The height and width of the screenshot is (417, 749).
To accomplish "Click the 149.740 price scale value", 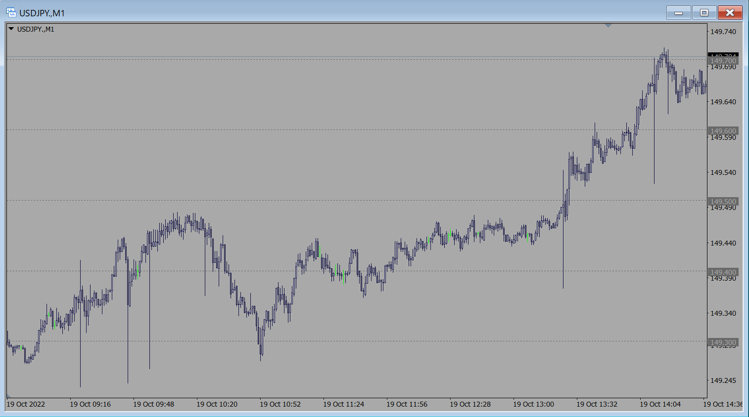I will coord(723,32).
